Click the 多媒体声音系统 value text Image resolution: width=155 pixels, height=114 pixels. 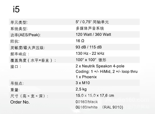[x=90, y=28]
